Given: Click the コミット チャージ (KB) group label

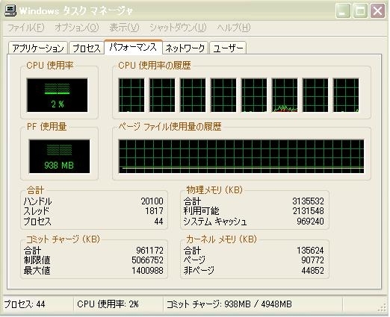Looking at the screenshot, I should [x=63, y=239].
